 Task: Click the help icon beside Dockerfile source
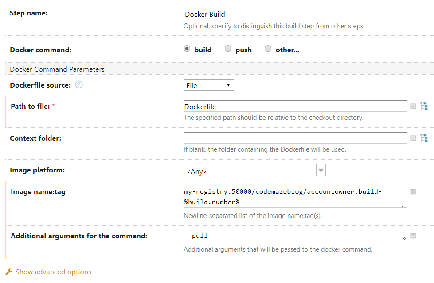click(x=79, y=85)
